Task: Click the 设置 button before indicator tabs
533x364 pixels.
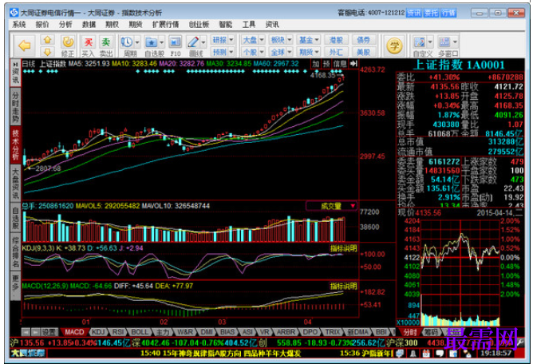Action: tap(49, 332)
